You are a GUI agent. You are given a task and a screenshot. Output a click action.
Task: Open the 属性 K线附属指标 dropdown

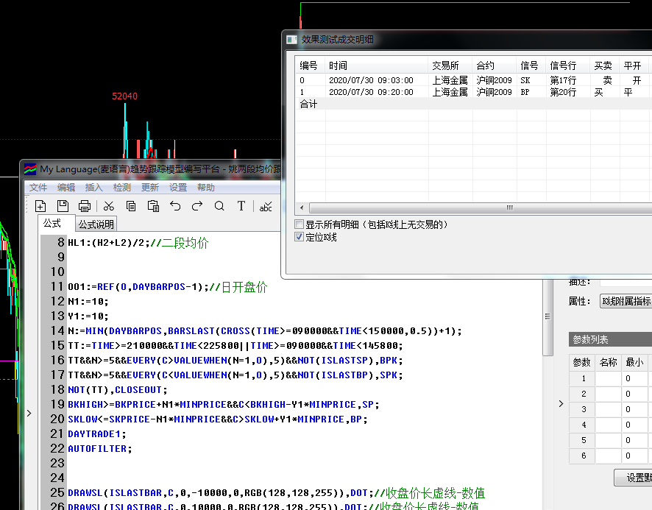(x=625, y=301)
